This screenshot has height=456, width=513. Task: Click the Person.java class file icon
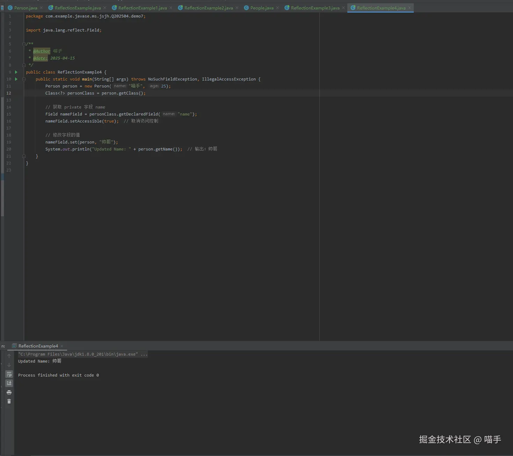coord(10,8)
